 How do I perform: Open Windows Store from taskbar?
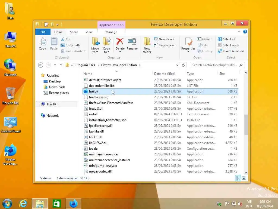[56, 204]
